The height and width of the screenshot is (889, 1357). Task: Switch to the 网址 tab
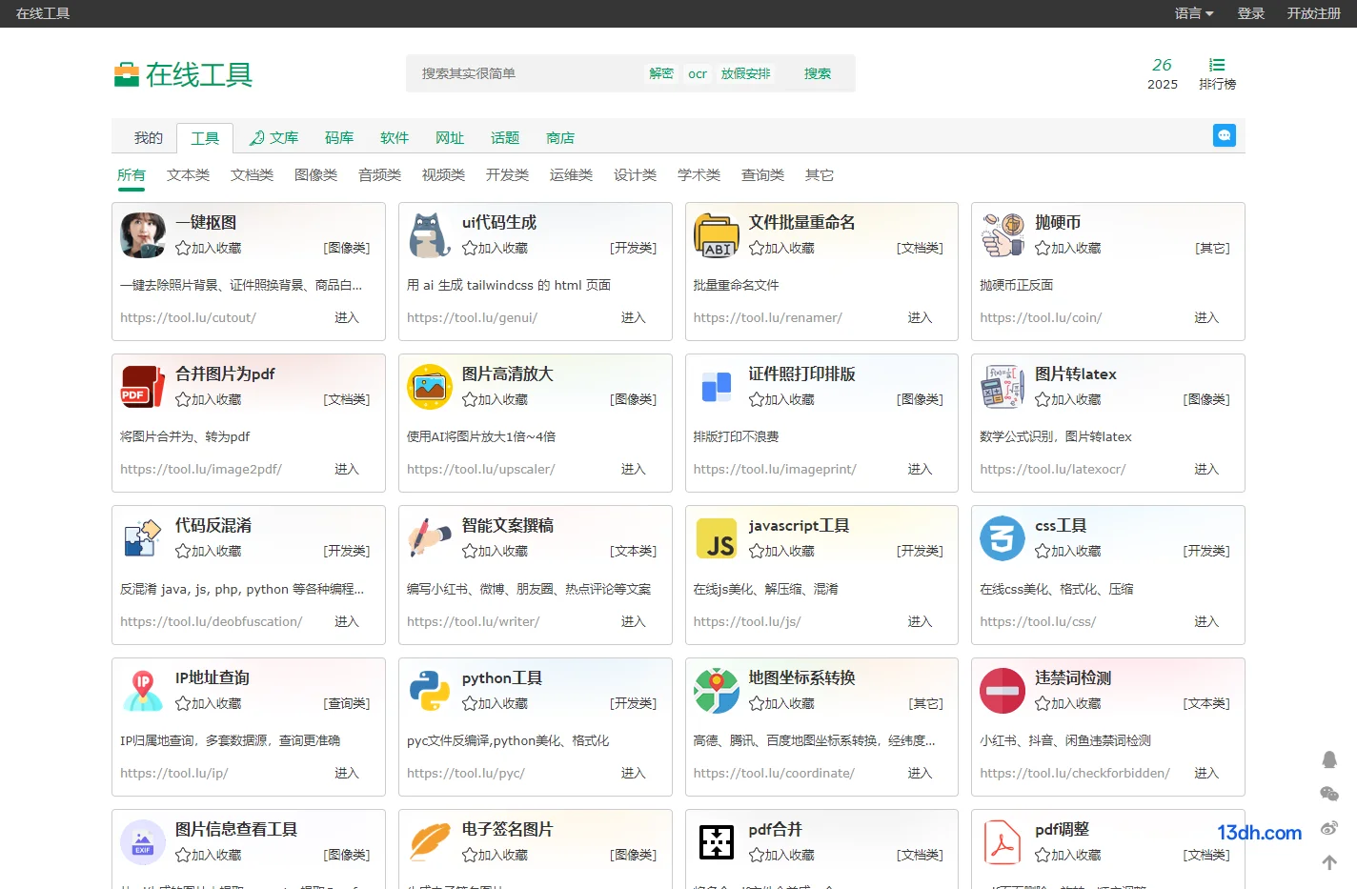pos(450,137)
